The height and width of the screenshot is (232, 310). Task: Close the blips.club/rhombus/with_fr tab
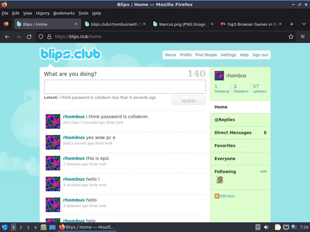pos(144,24)
